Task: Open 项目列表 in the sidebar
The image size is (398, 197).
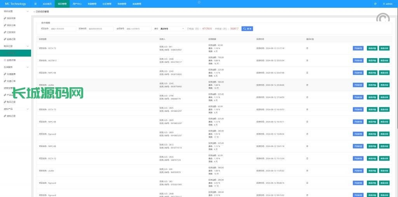Action: 11,18
